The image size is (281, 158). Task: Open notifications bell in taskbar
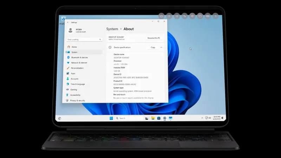click(222, 118)
